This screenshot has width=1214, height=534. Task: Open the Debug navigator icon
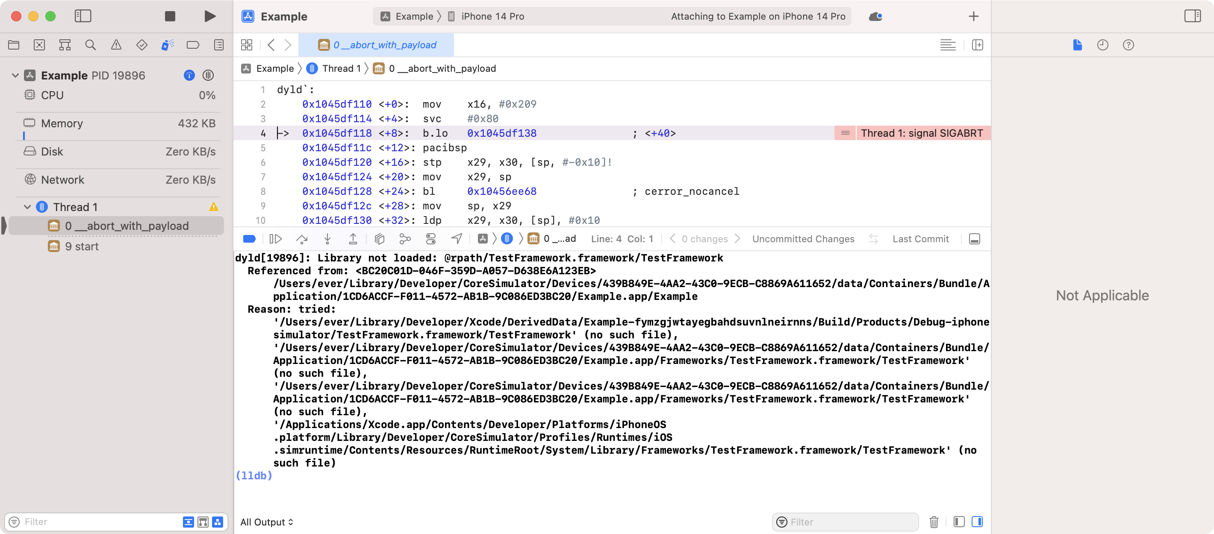pos(167,45)
